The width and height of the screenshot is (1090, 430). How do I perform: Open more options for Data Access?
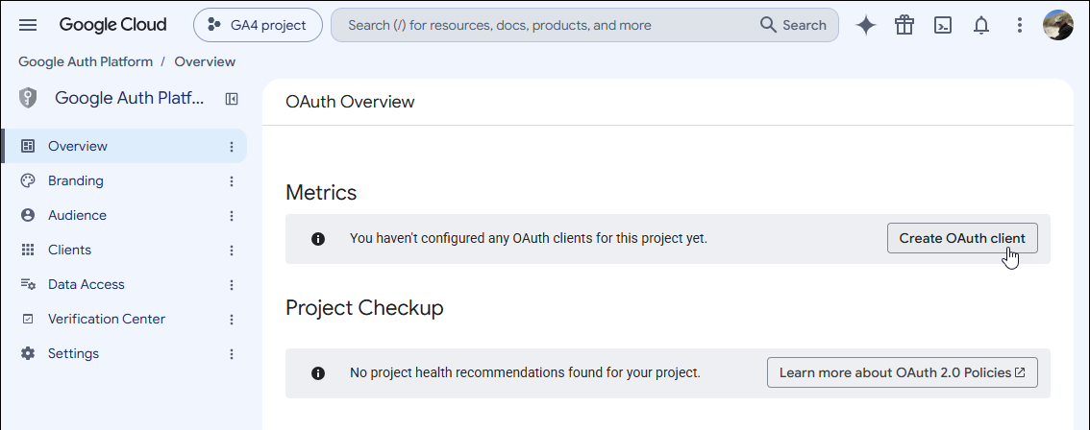tap(232, 285)
